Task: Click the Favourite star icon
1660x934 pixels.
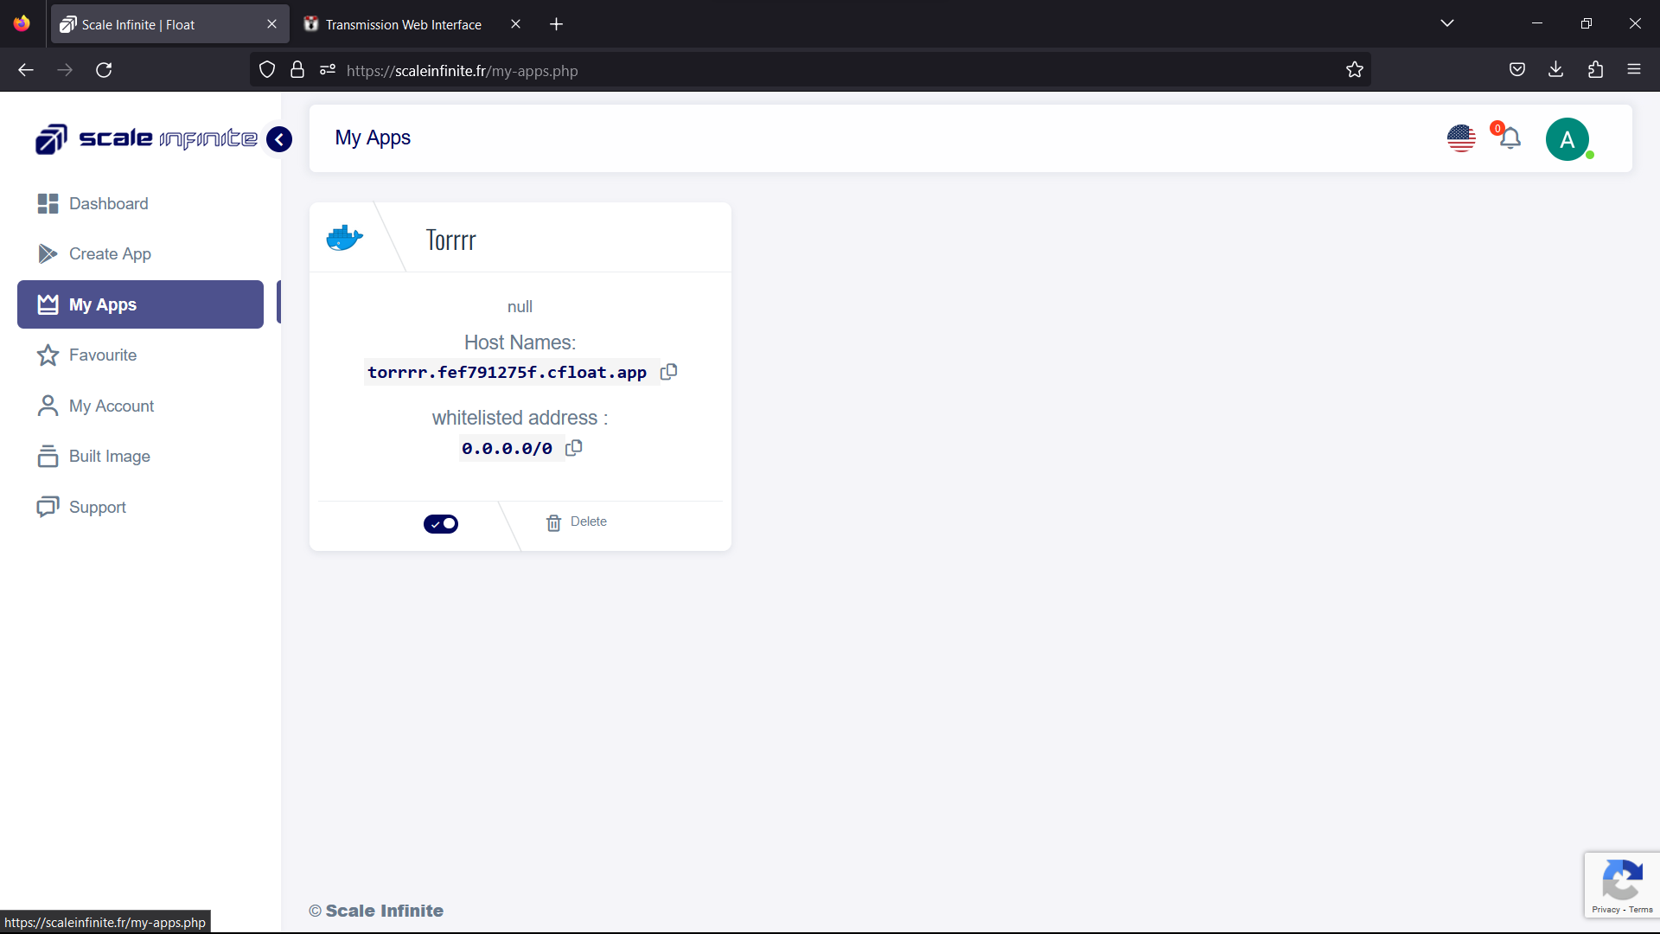Action: [x=48, y=355]
